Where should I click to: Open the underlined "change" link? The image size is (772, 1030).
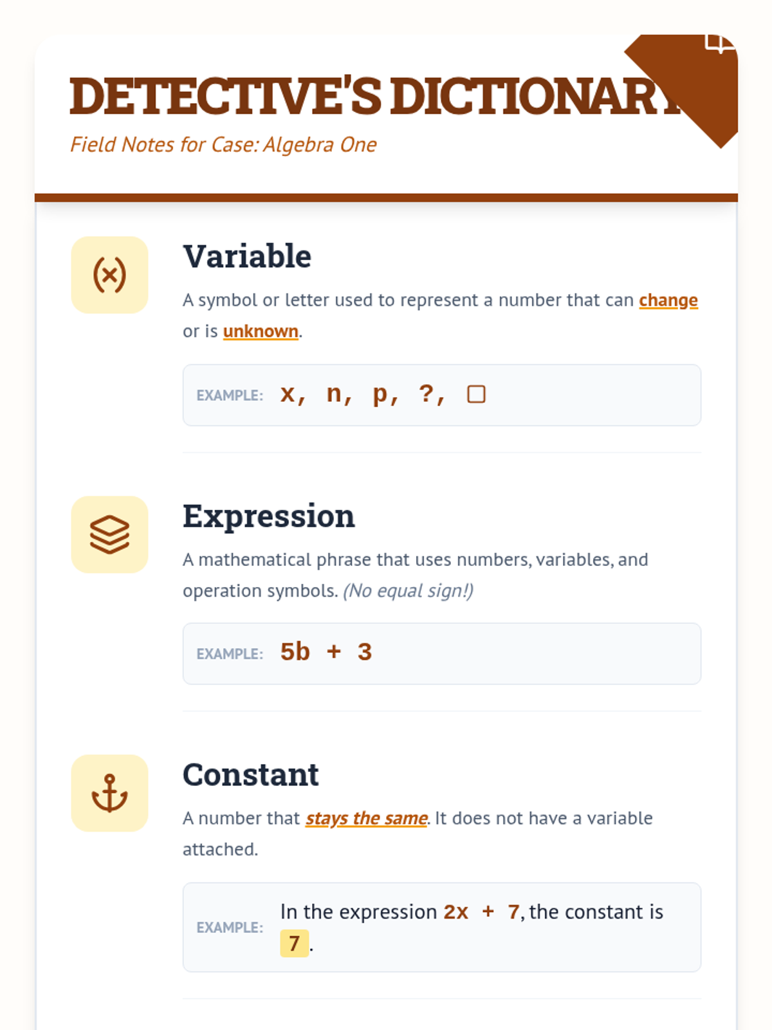click(668, 300)
